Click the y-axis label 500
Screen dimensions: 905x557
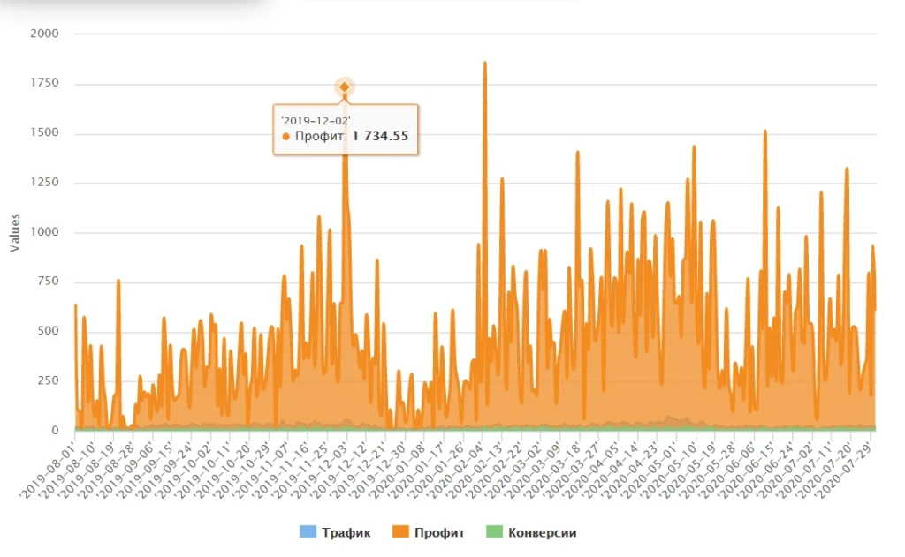click(x=49, y=330)
